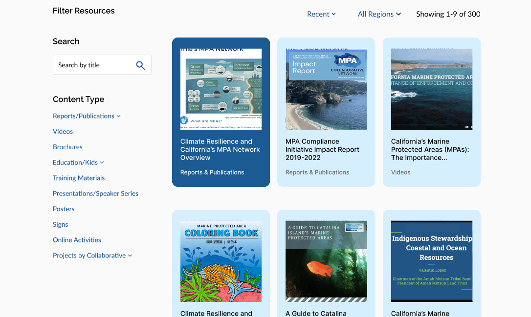Click the 'Showing 1-9 of 300' text
Image resolution: width=531 pixels, height=317 pixels.
[x=448, y=14]
